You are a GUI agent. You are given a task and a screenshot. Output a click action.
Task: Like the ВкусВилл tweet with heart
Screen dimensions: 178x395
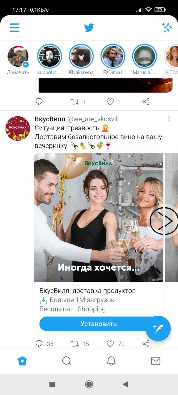click(x=110, y=343)
